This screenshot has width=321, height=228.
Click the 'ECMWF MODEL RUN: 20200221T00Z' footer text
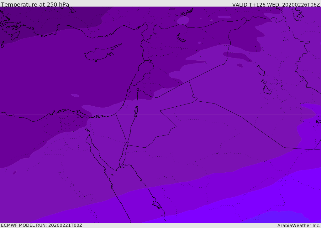tap(42, 225)
